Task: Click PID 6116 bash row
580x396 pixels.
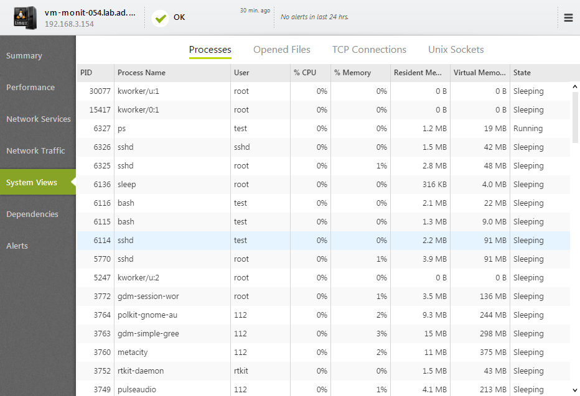Action: click(323, 203)
